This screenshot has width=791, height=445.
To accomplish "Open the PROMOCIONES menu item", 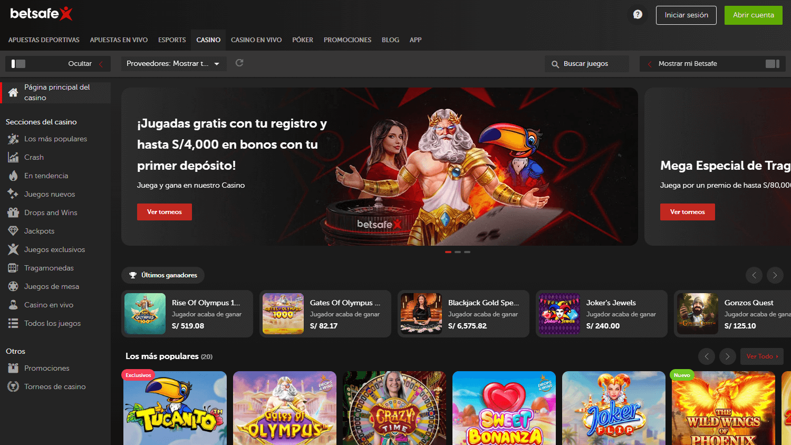I will 347,40.
